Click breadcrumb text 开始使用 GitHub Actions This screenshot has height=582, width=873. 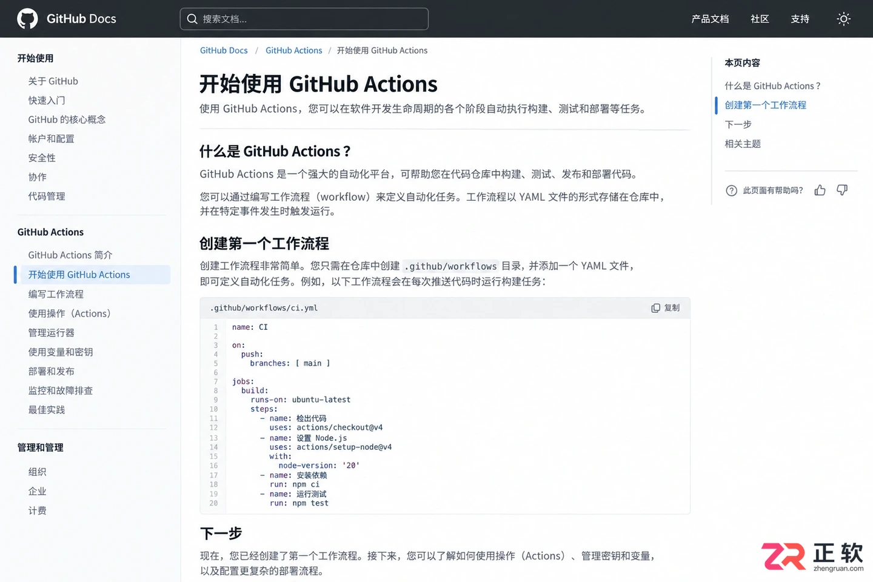pos(382,50)
